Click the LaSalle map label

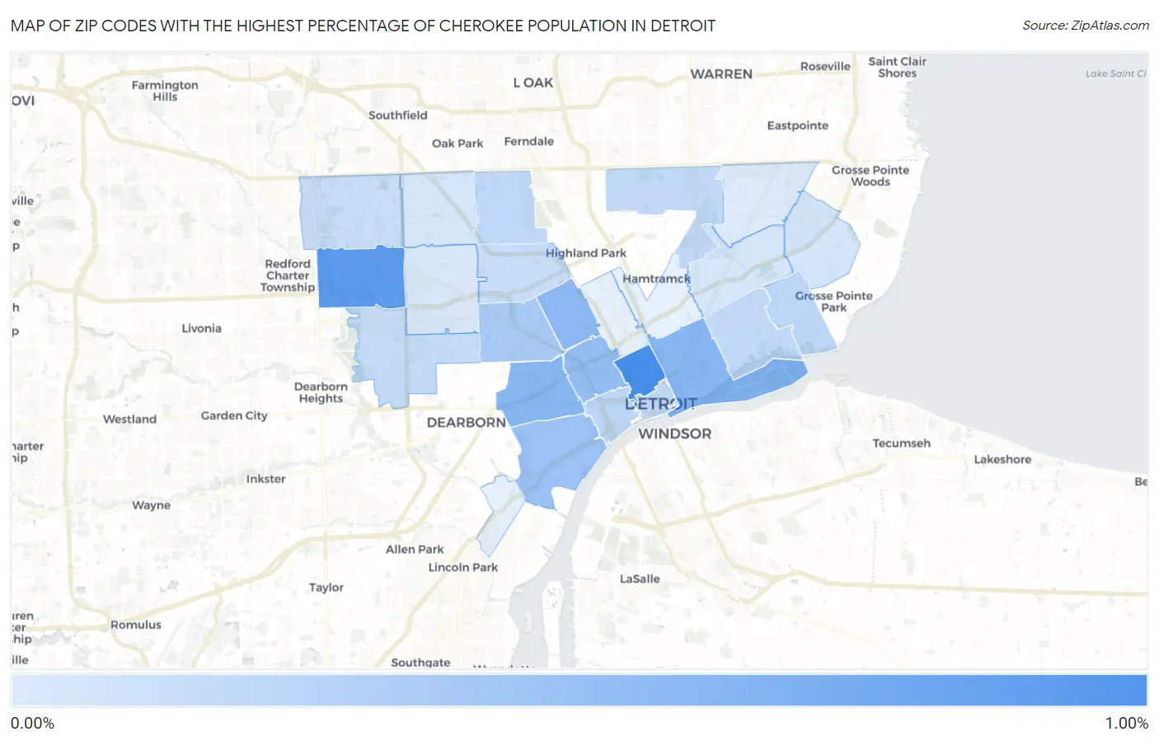click(640, 579)
